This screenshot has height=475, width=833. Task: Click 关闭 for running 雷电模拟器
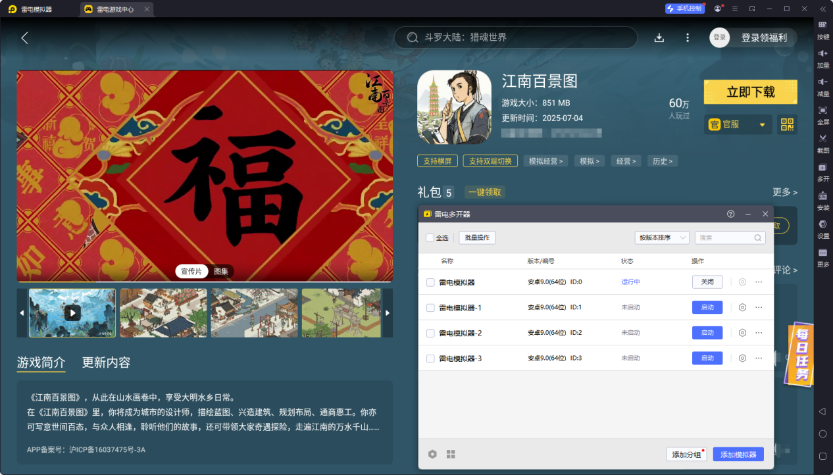[x=707, y=282]
